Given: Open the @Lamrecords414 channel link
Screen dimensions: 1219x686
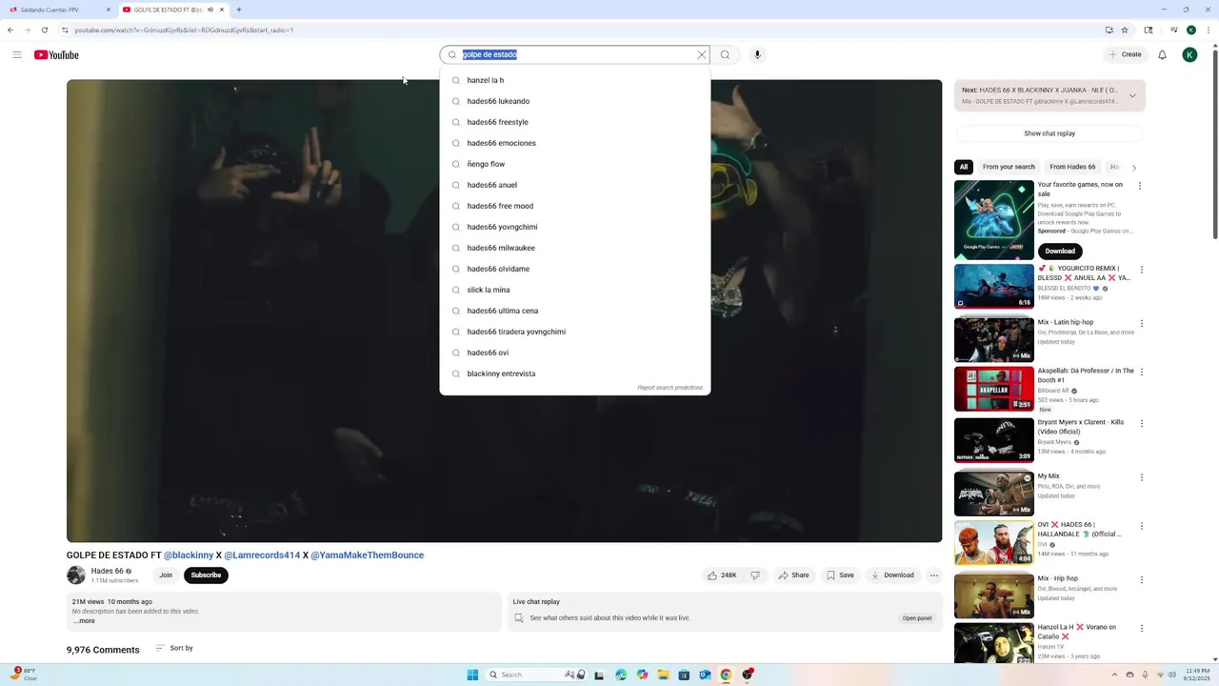Looking at the screenshot, I should pyautogui.click(x=262, y=555).
